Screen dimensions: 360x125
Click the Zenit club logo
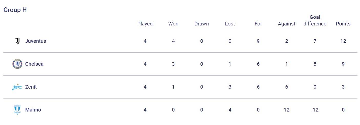(17, 87)
